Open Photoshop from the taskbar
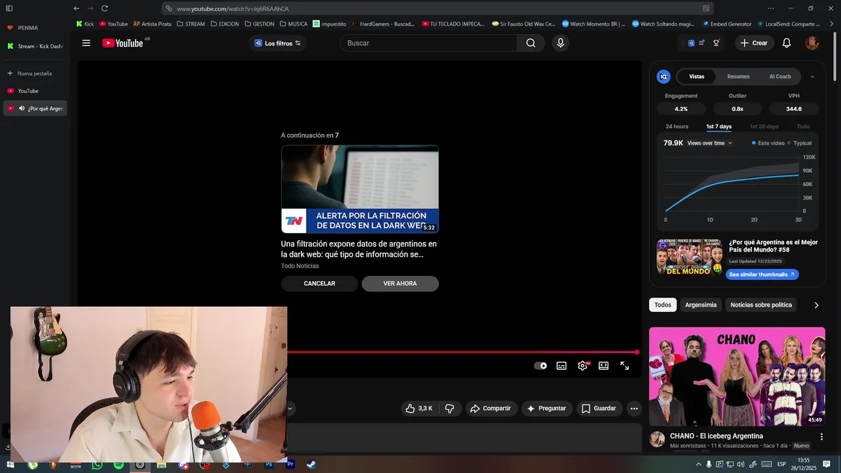The height and width of the screenshot is (473, 841). pyautogui.click(x=269, y=464)
